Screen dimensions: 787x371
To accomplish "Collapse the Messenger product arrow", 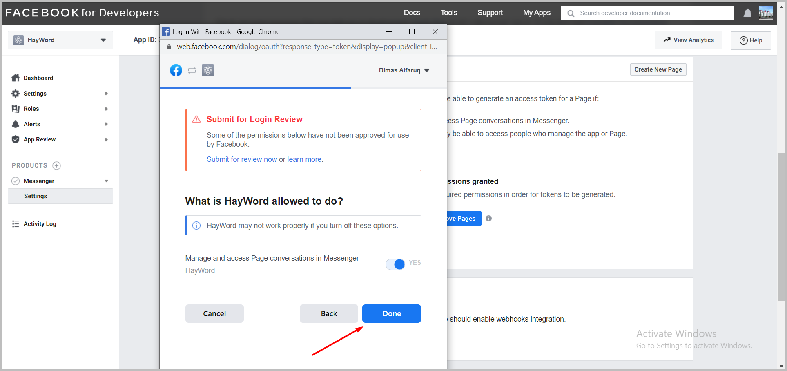I will click(x=107, y=181).
